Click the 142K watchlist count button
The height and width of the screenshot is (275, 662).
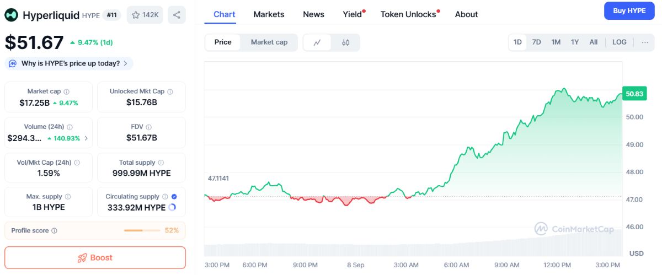(x=145, y=15)
